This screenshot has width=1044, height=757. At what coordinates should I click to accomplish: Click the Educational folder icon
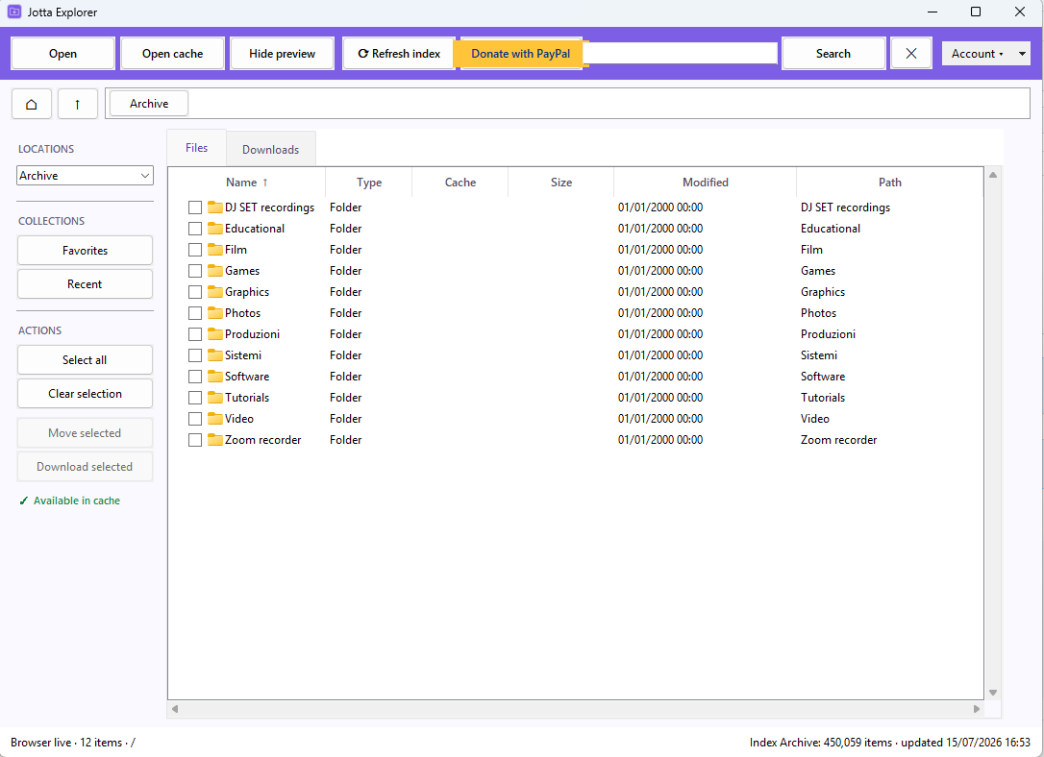point(214,229)
